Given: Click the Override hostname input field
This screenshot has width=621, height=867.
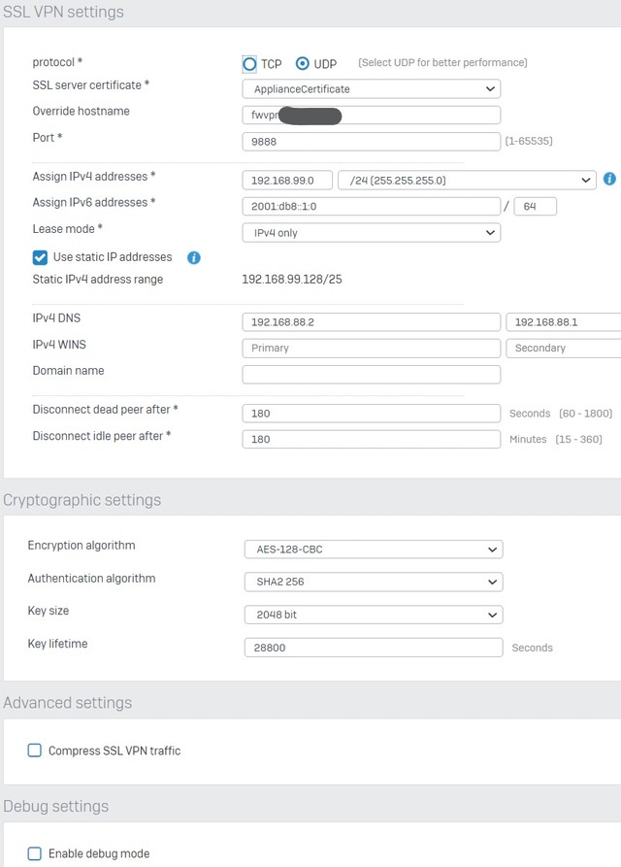Looking at the screenshot, I should (x=372, y=115).
